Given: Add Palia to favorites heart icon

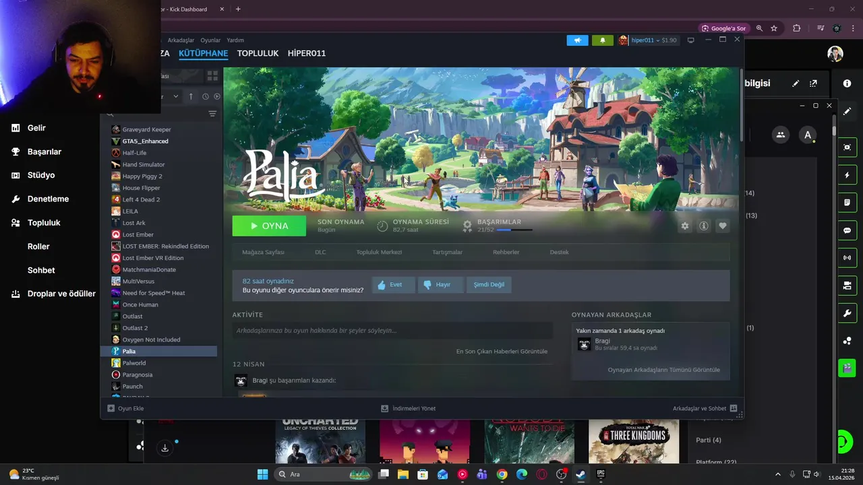Looking at the screenshot, I should [x=723, y=226].
